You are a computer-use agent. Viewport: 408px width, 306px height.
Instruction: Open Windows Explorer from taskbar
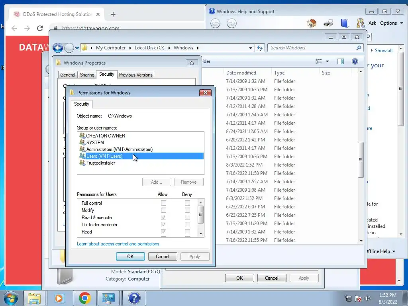point(34,298)
